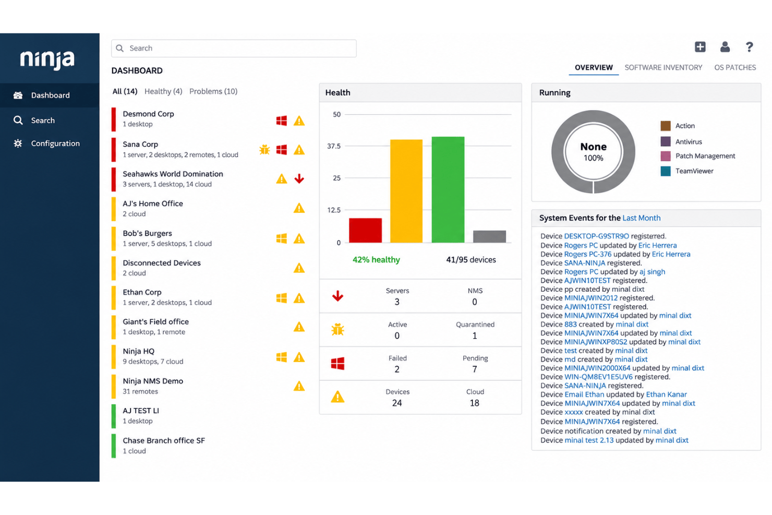Click warning triangle for Giant's Field office
The height and width of the screenshot is (515, 772).
(x=299, y=327)
